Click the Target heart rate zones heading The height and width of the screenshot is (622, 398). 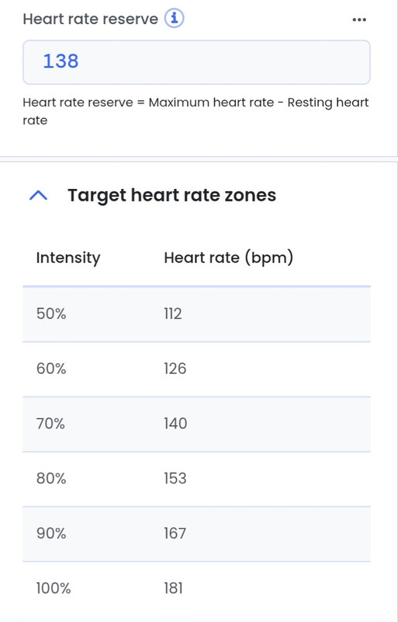(x=172, y=195)
